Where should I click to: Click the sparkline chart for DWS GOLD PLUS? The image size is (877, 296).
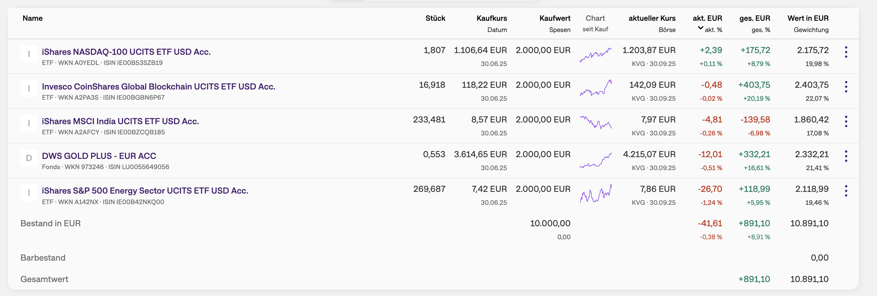click(596, 160)
